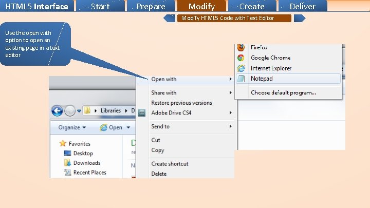Go to previous slide with left arrow
Viewport: 370px width, 208px height.
point(170,18)
